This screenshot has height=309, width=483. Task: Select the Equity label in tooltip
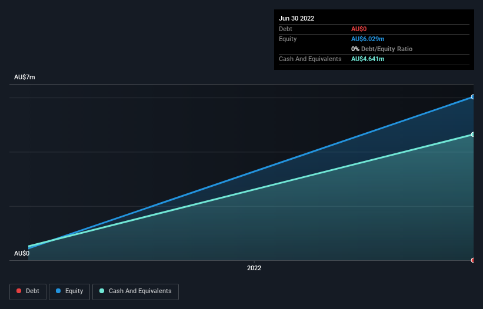[288, 39]
